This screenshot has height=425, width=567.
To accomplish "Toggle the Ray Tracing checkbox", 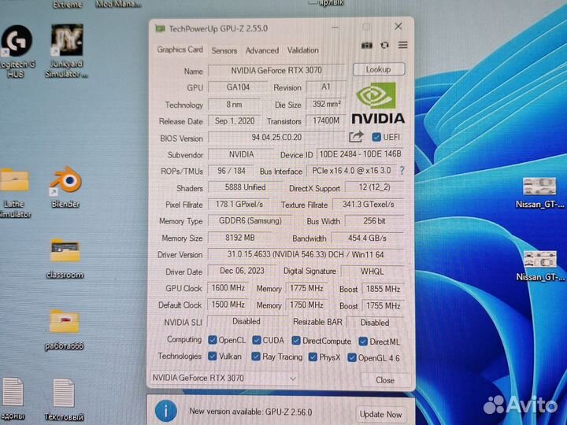I will [256, 357].
